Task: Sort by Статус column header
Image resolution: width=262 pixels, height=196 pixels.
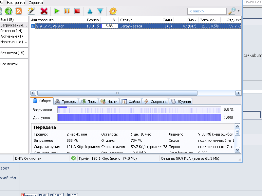Action: tap(136, 20)
